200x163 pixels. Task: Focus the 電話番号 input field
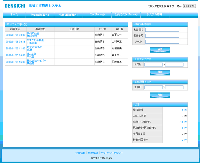[162, 36]
